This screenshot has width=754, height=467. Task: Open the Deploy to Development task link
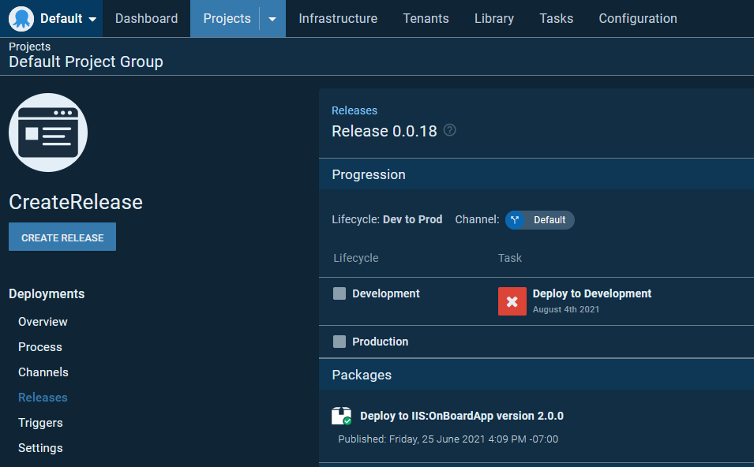[x=592, y=293]
